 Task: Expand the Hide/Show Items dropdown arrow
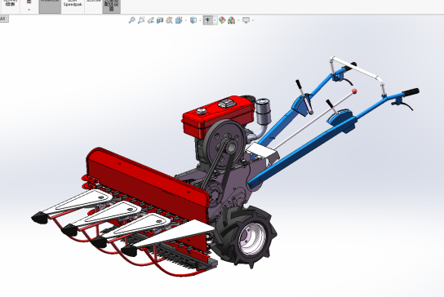(215, 20)
